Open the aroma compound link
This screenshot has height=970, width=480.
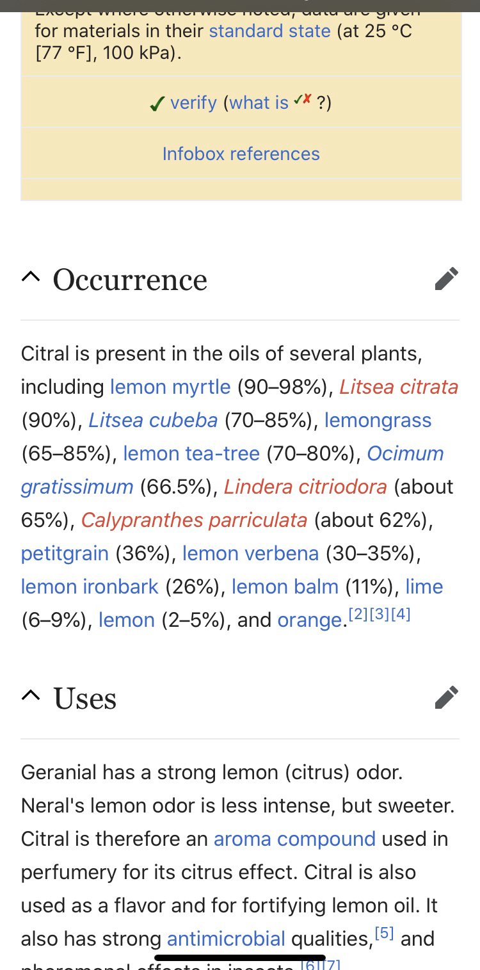(x=294, y=839)
